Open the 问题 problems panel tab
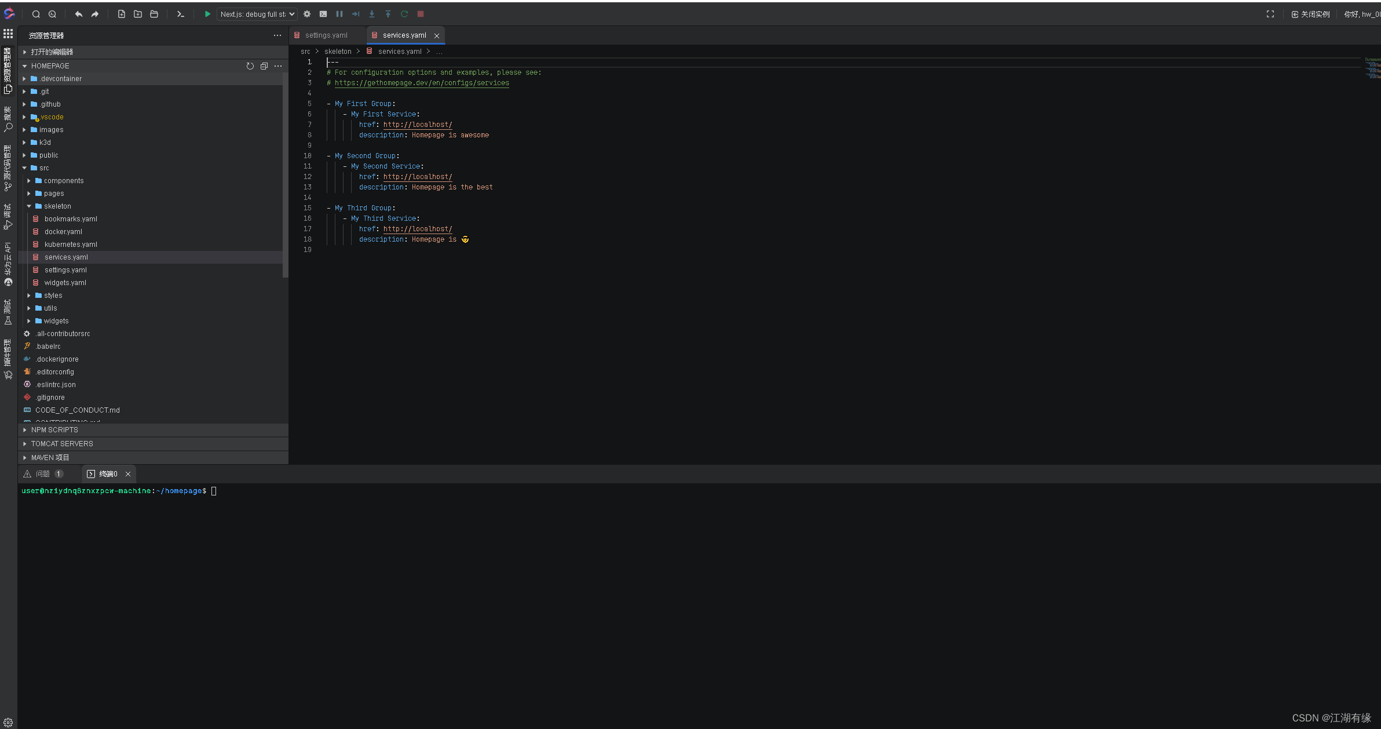 43,474
